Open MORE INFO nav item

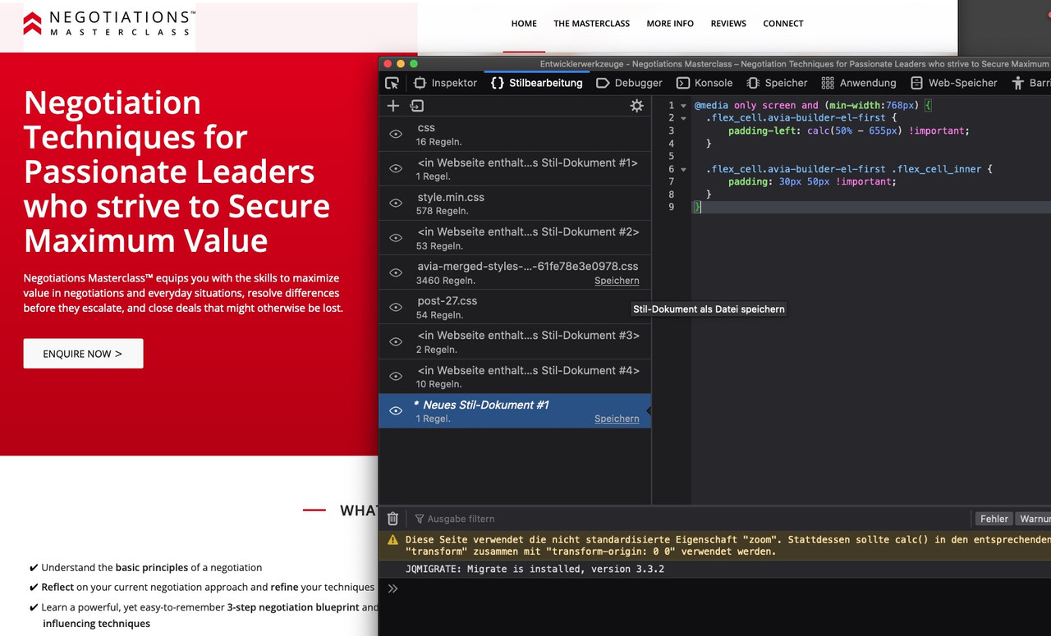coord(670,24)
